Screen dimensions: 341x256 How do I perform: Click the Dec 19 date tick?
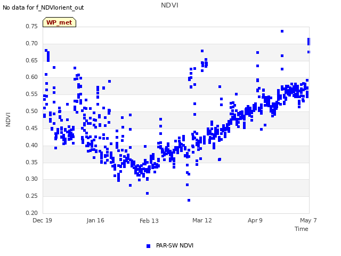click(x=42, y=220)
